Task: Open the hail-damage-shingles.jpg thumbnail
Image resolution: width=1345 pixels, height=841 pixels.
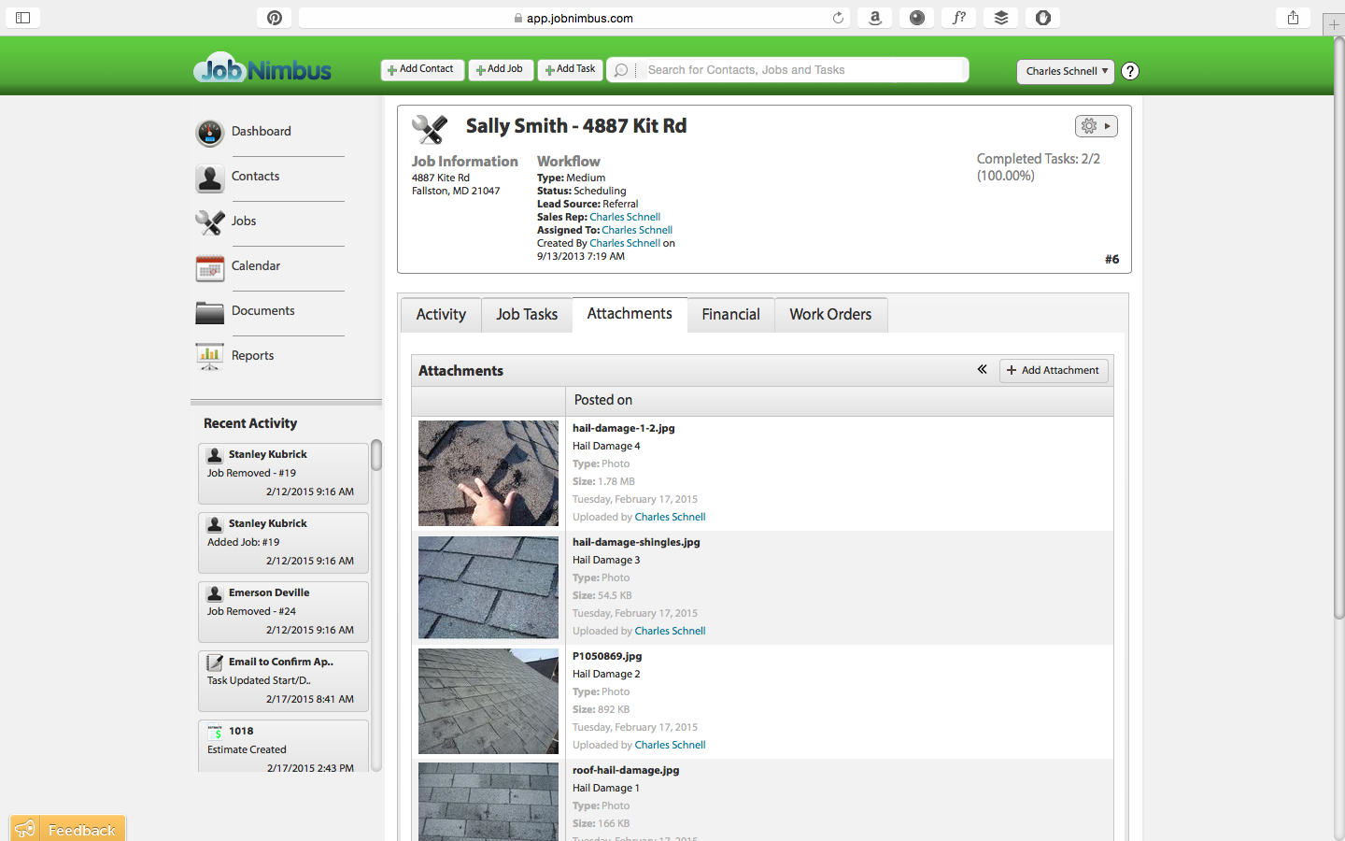Action: [488, 587]
